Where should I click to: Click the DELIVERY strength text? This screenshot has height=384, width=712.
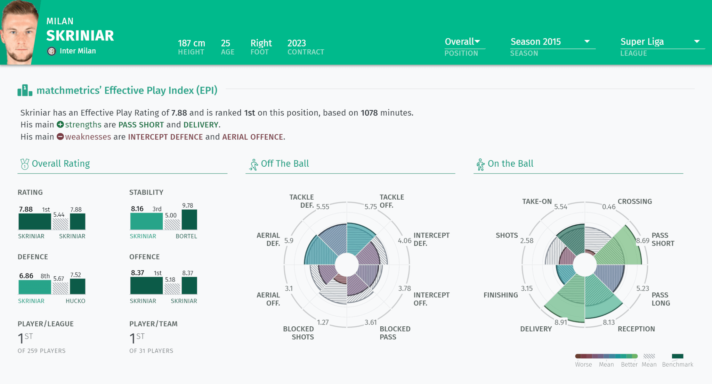point(201,125)
